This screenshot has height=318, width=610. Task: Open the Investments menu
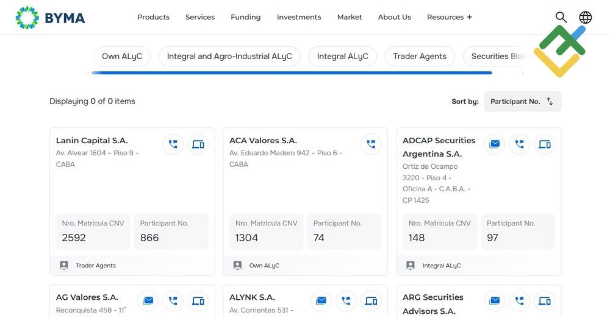(x=299, y=17)
